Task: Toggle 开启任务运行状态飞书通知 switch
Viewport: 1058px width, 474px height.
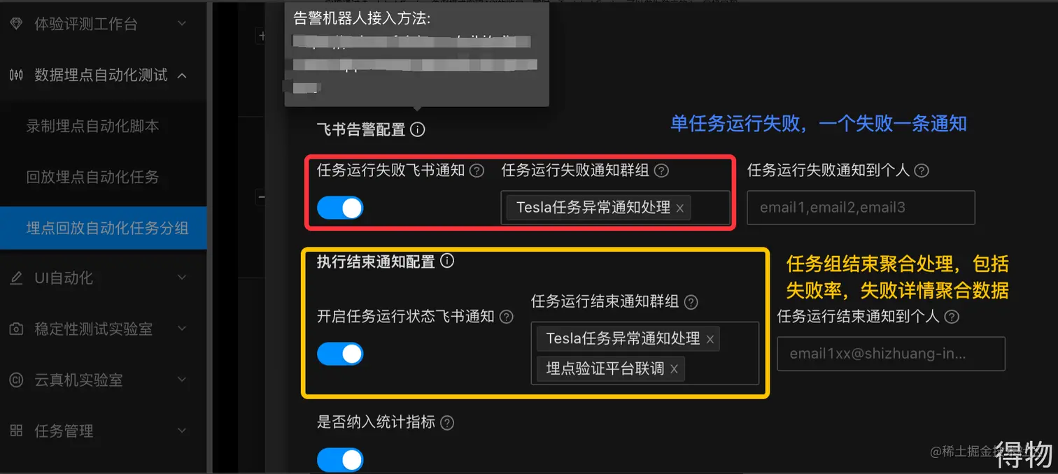Action: coord(340,354)
